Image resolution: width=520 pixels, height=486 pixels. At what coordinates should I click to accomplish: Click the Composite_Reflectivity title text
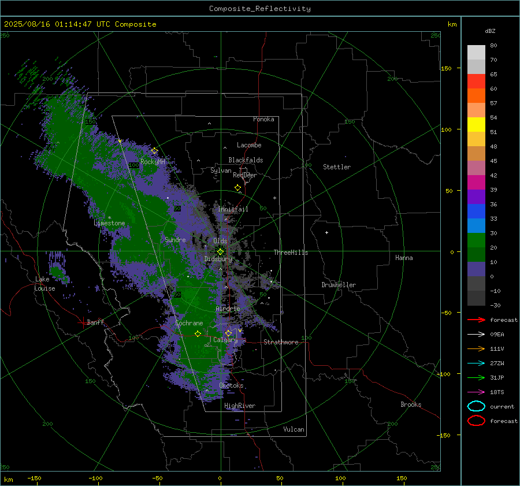[x=259, y=9]
